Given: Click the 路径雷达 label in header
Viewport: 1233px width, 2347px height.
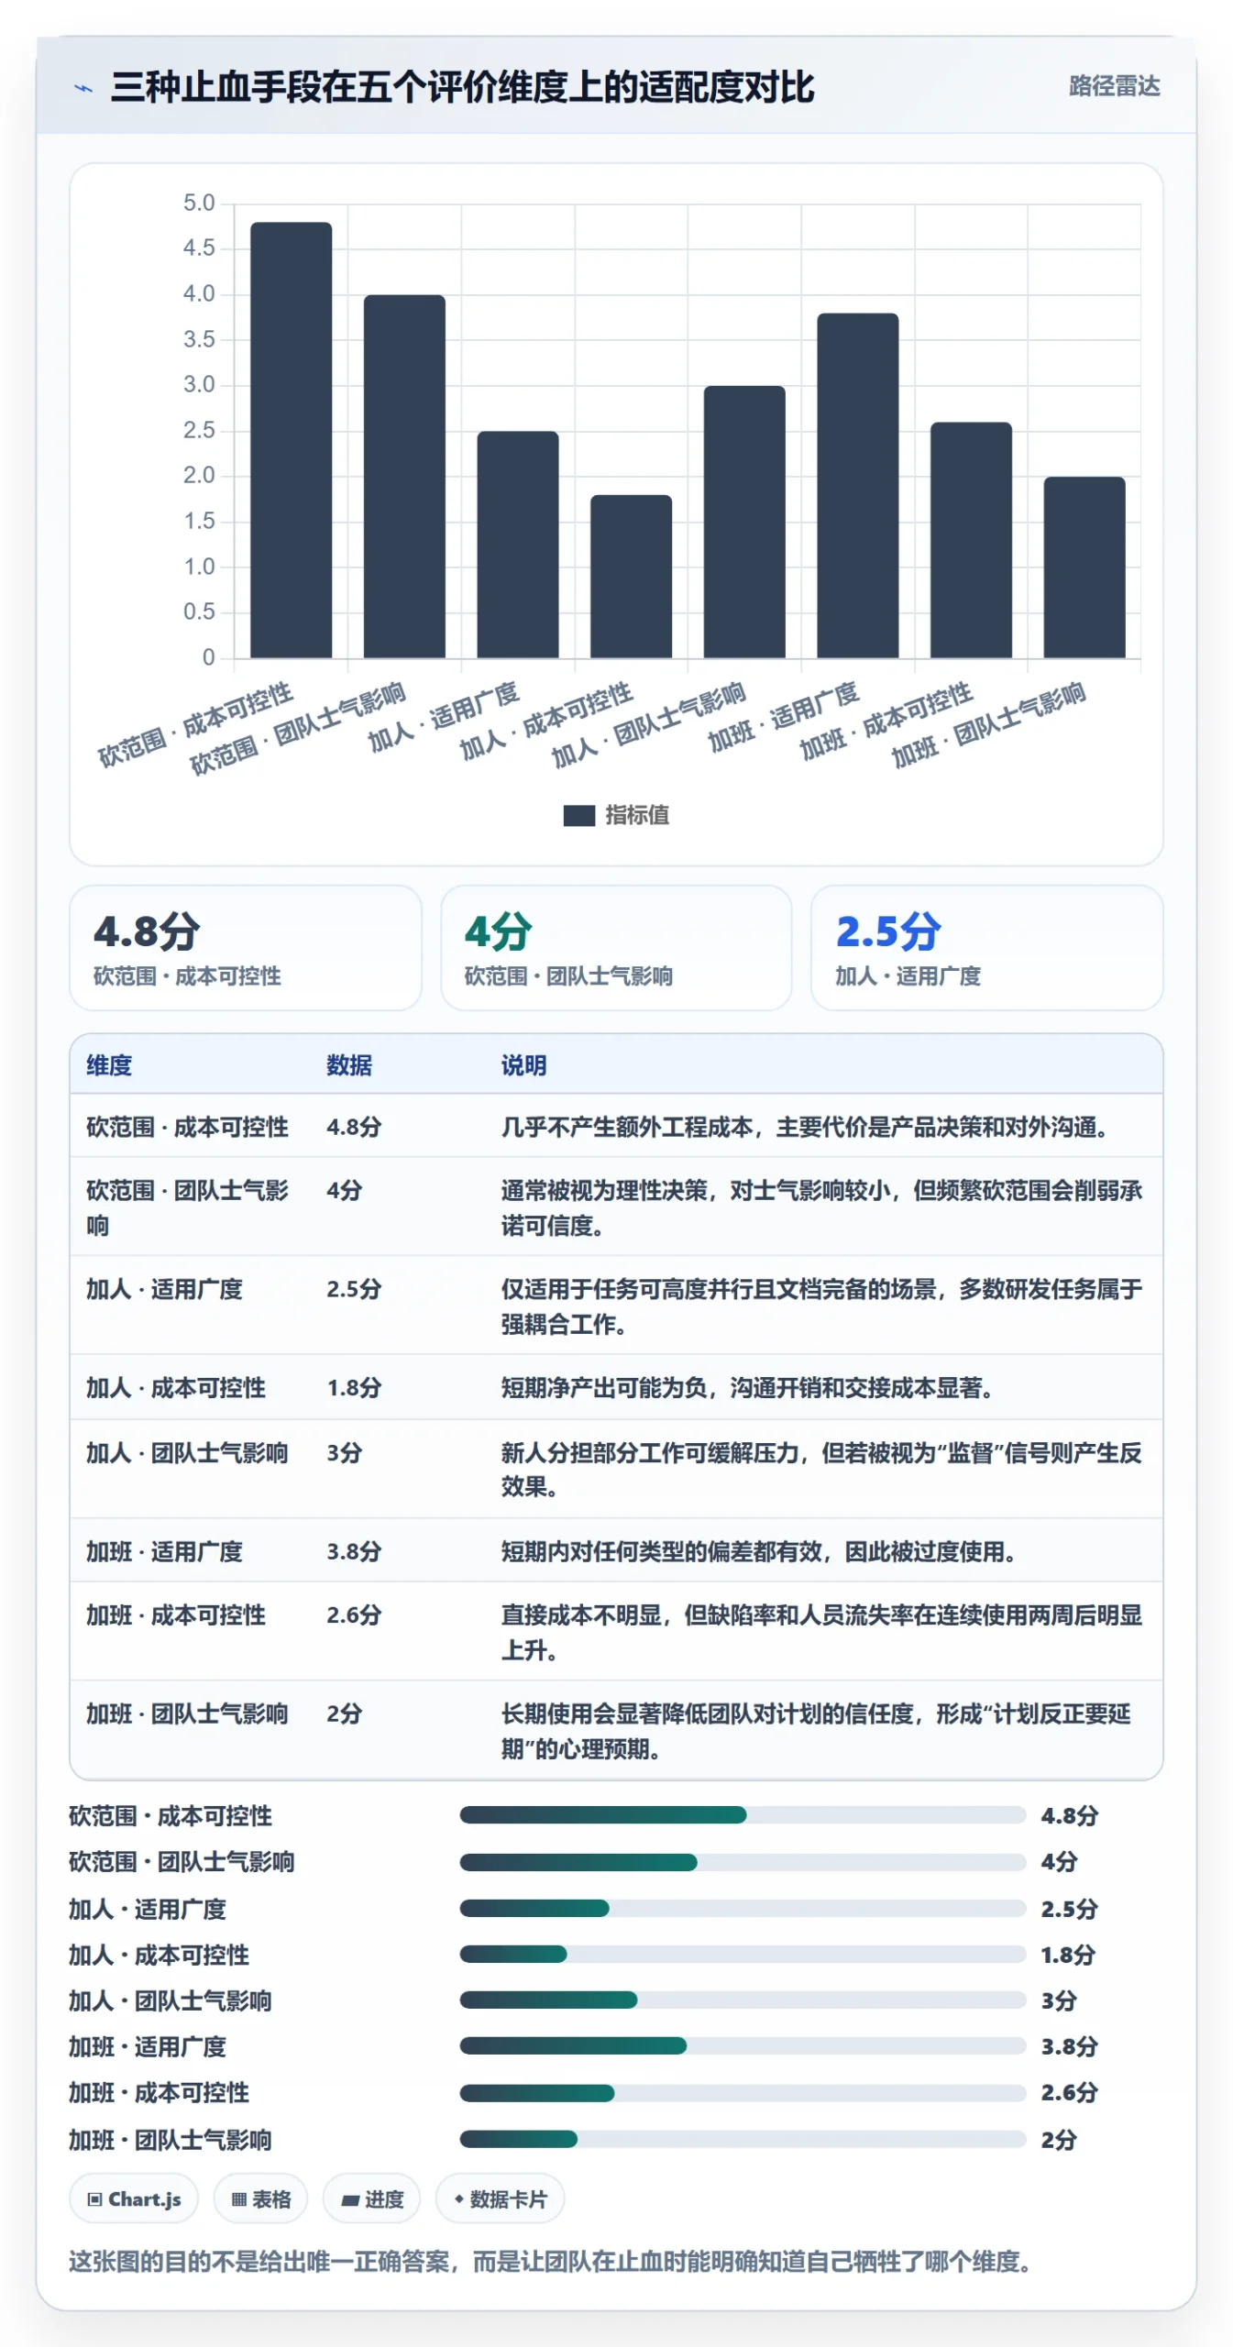Looking at the screenshot, I should (x=1114, y=86).
